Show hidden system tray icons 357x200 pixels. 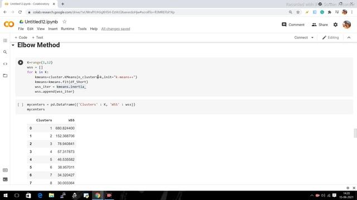click(312, 195)
